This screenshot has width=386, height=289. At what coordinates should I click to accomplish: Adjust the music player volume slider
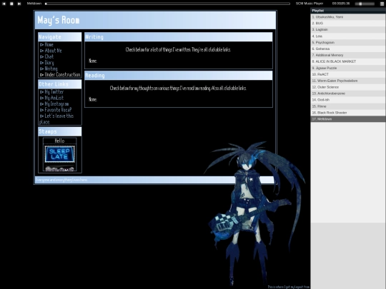[365, 4]
